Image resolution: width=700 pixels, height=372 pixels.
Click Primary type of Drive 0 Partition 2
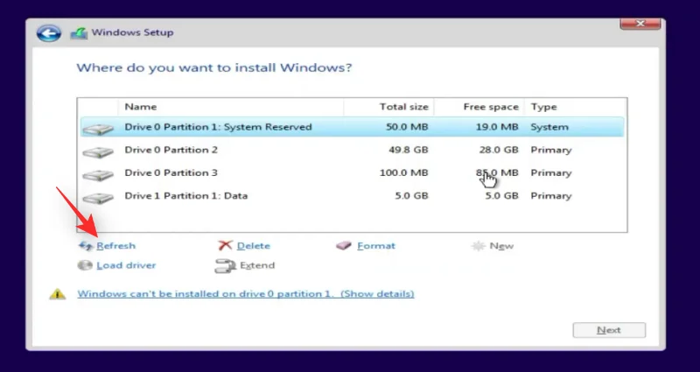551,150
